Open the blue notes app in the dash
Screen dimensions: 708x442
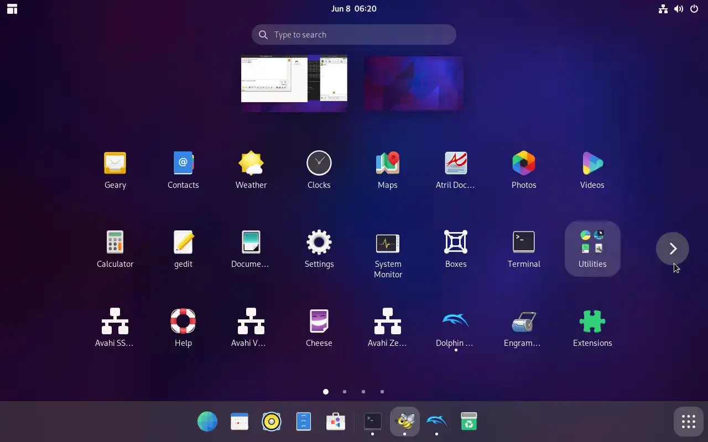coord(304,422)
